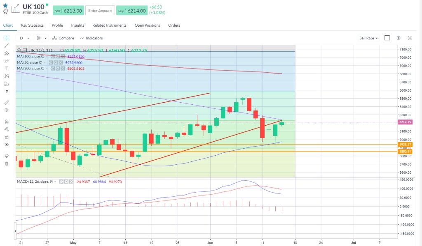Toggle lock all drawings

click(7, 137)
